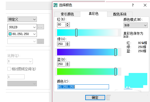This screenshot has width=150, height=102.
Task: Click the AutoCAD icon in dialog title
Action: [x=55, y=5]
